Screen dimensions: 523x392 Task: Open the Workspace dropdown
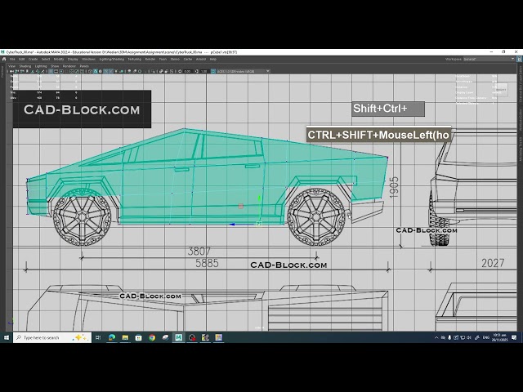point(489,59)
